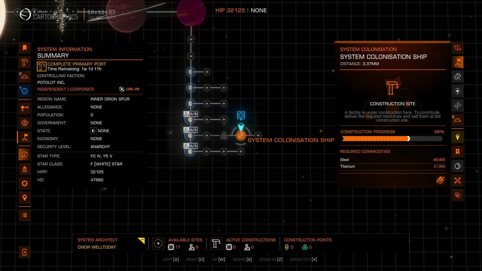The height and width of the screenshot is (271, 482).
Task: Select the Titanium 31,960 commodity row
Action: click(x=393, y=166)
